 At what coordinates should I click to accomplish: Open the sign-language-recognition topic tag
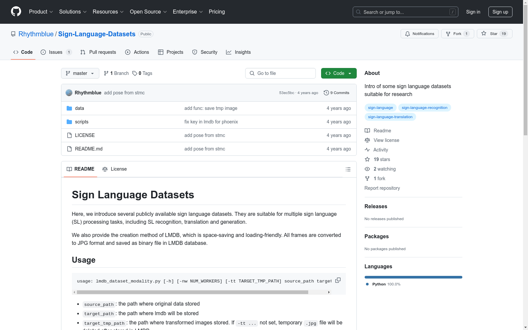(x=425, y=108)
